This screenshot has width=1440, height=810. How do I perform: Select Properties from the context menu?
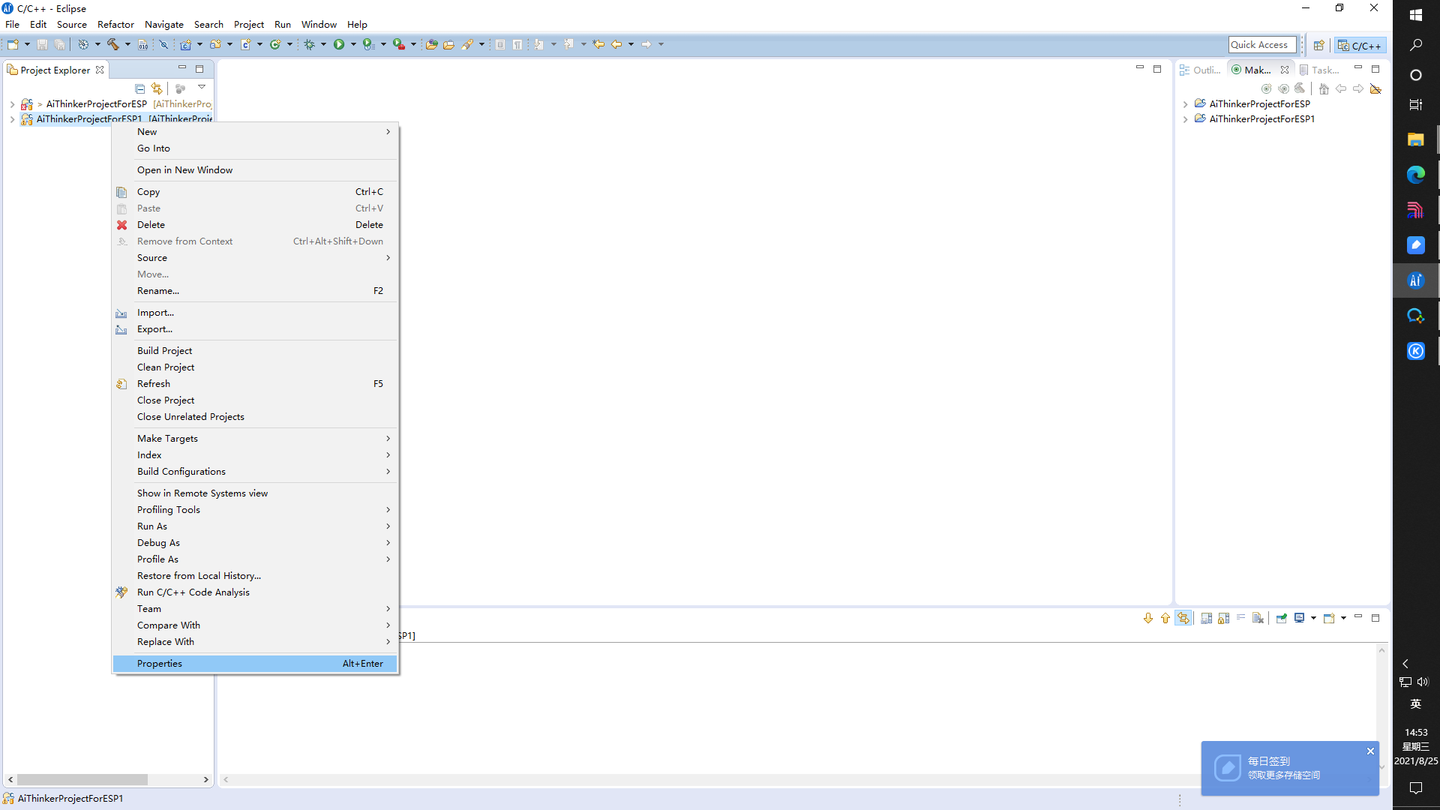[x=160, y=664]
